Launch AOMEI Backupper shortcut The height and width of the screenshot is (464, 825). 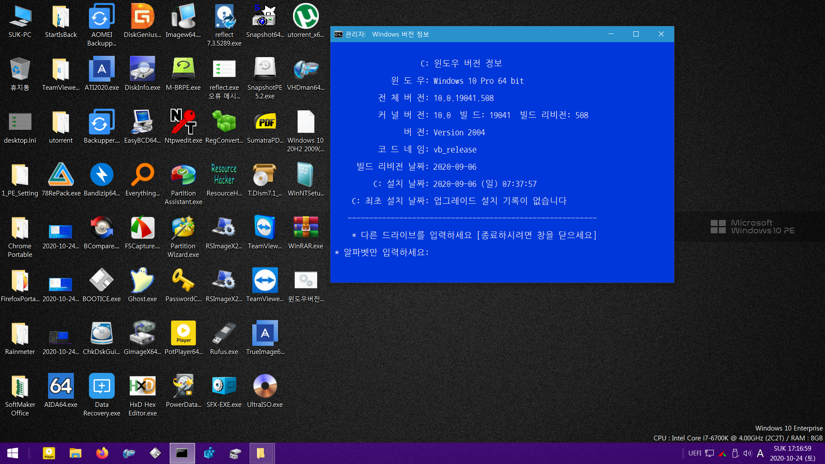click(x=101, y=25)
